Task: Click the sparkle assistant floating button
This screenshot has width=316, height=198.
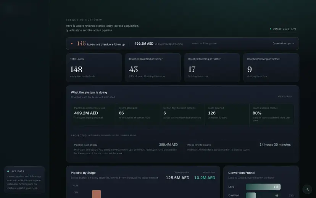Action: point(307,189)
